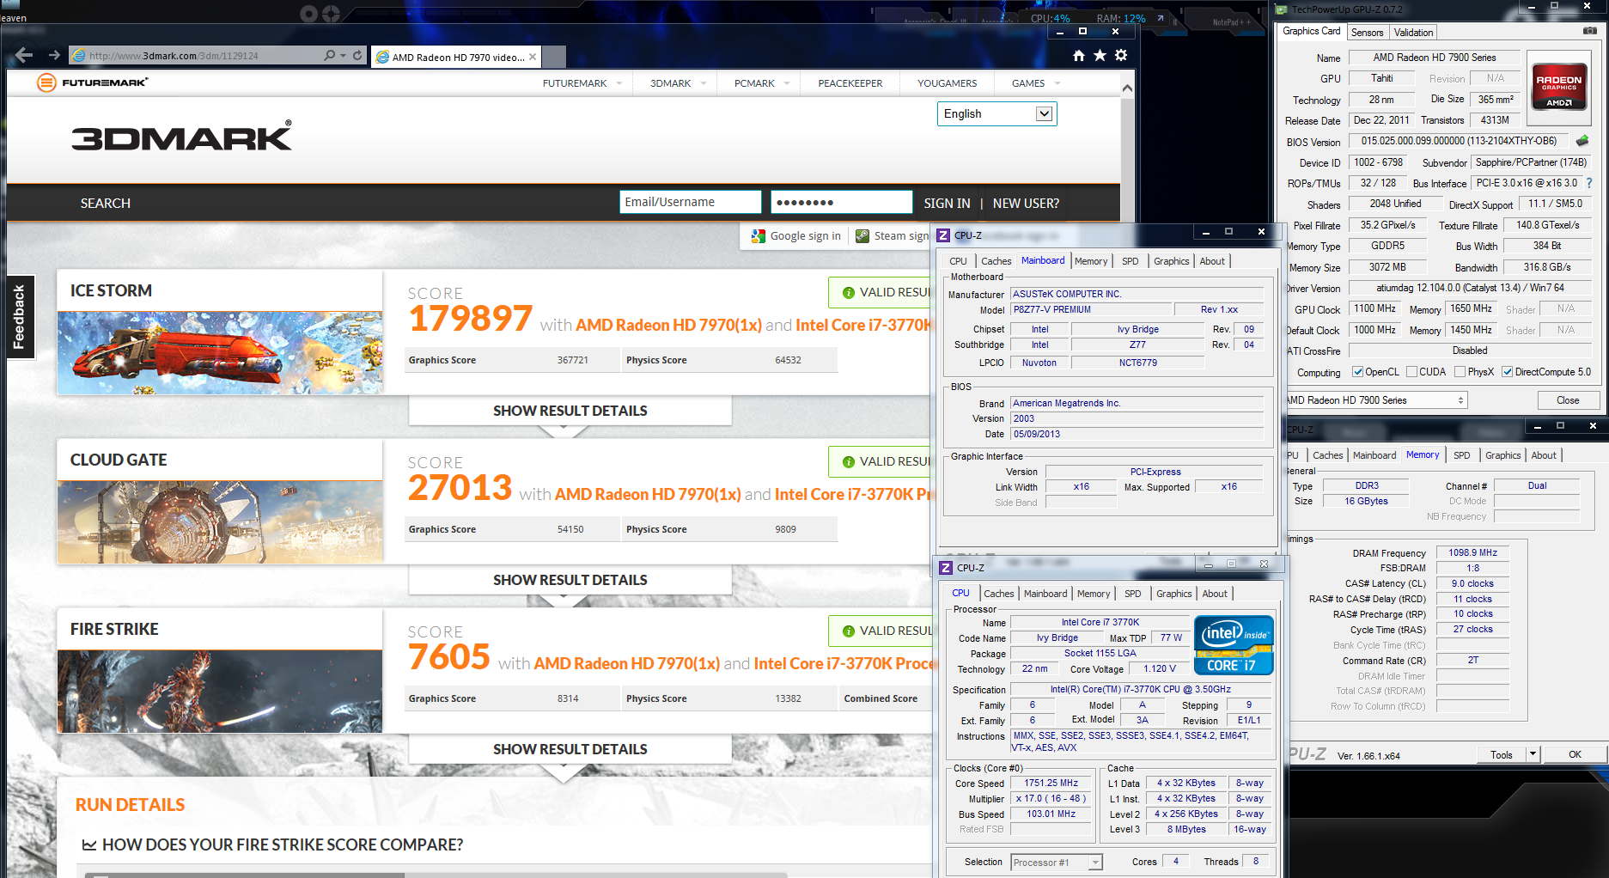Expand the 3DMARK menu dropdown
This screenshot has height=878, width=1609.
(x=704, y=83)
